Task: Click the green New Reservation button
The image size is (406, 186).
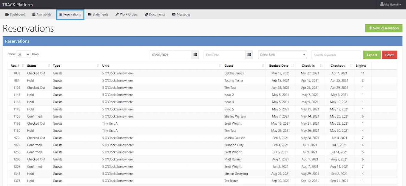Action: [x=383, y=28]
